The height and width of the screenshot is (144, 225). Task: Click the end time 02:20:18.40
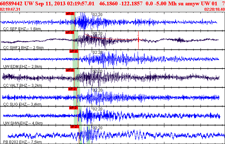click(215, 9)
